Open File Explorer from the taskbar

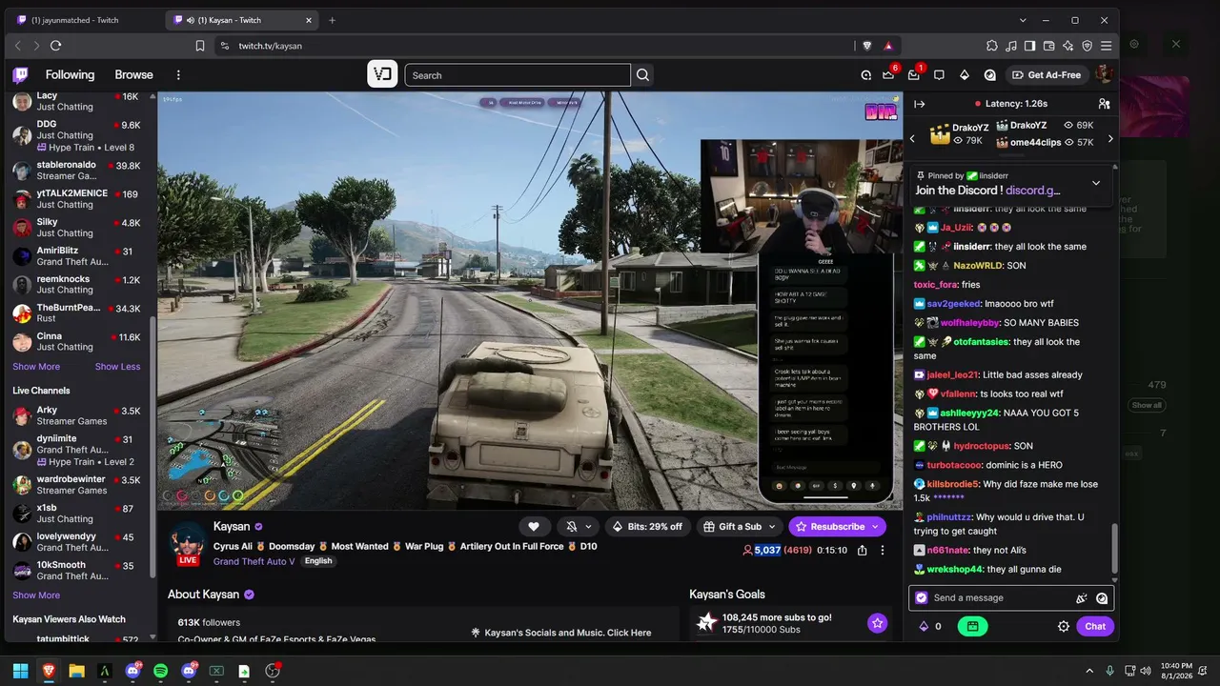point(76,671)
